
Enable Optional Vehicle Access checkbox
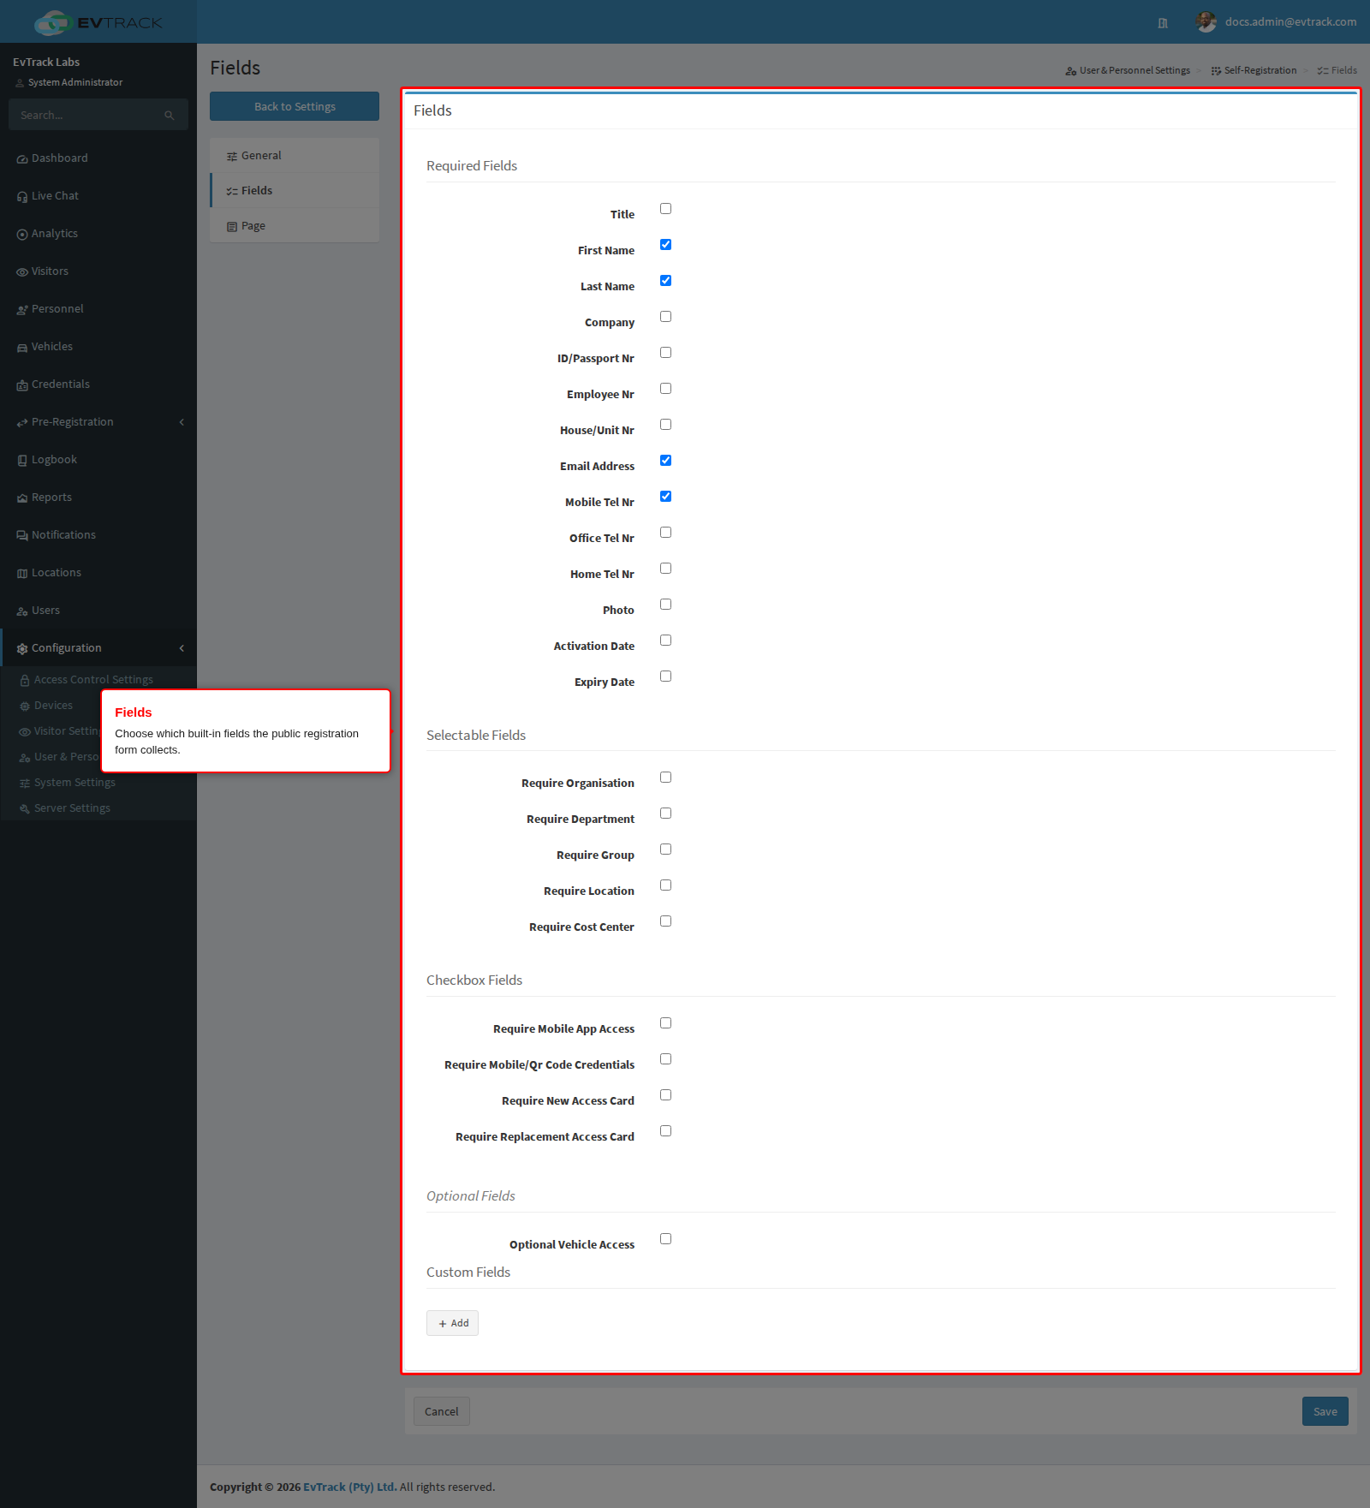665,1239
